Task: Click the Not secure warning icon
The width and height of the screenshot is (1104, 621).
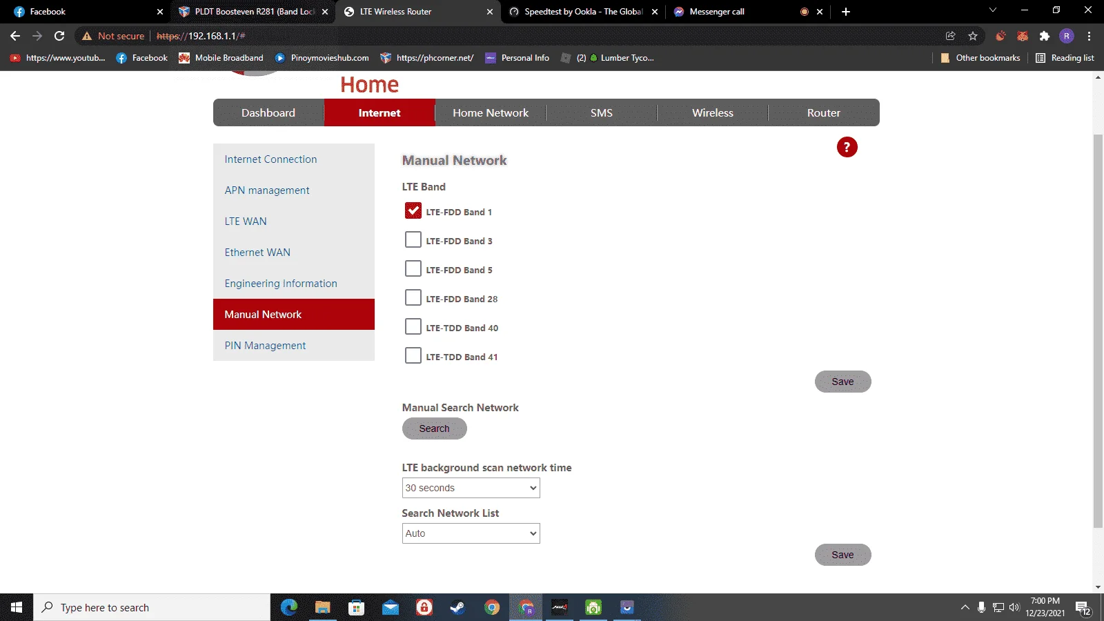Action: point(87,36)
